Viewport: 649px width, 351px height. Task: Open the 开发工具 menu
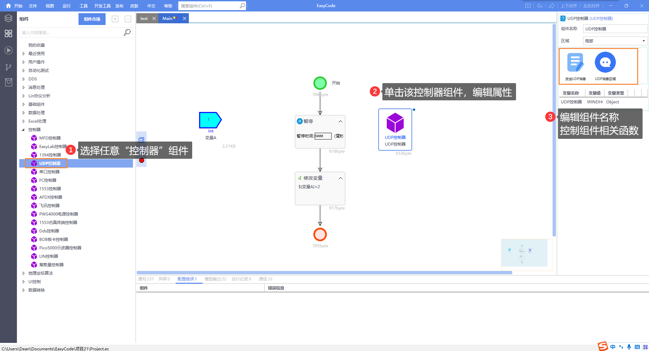click(x=102, y=6)
